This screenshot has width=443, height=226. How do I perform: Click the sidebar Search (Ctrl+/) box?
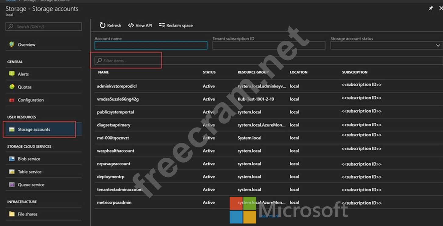pos(44,26)
